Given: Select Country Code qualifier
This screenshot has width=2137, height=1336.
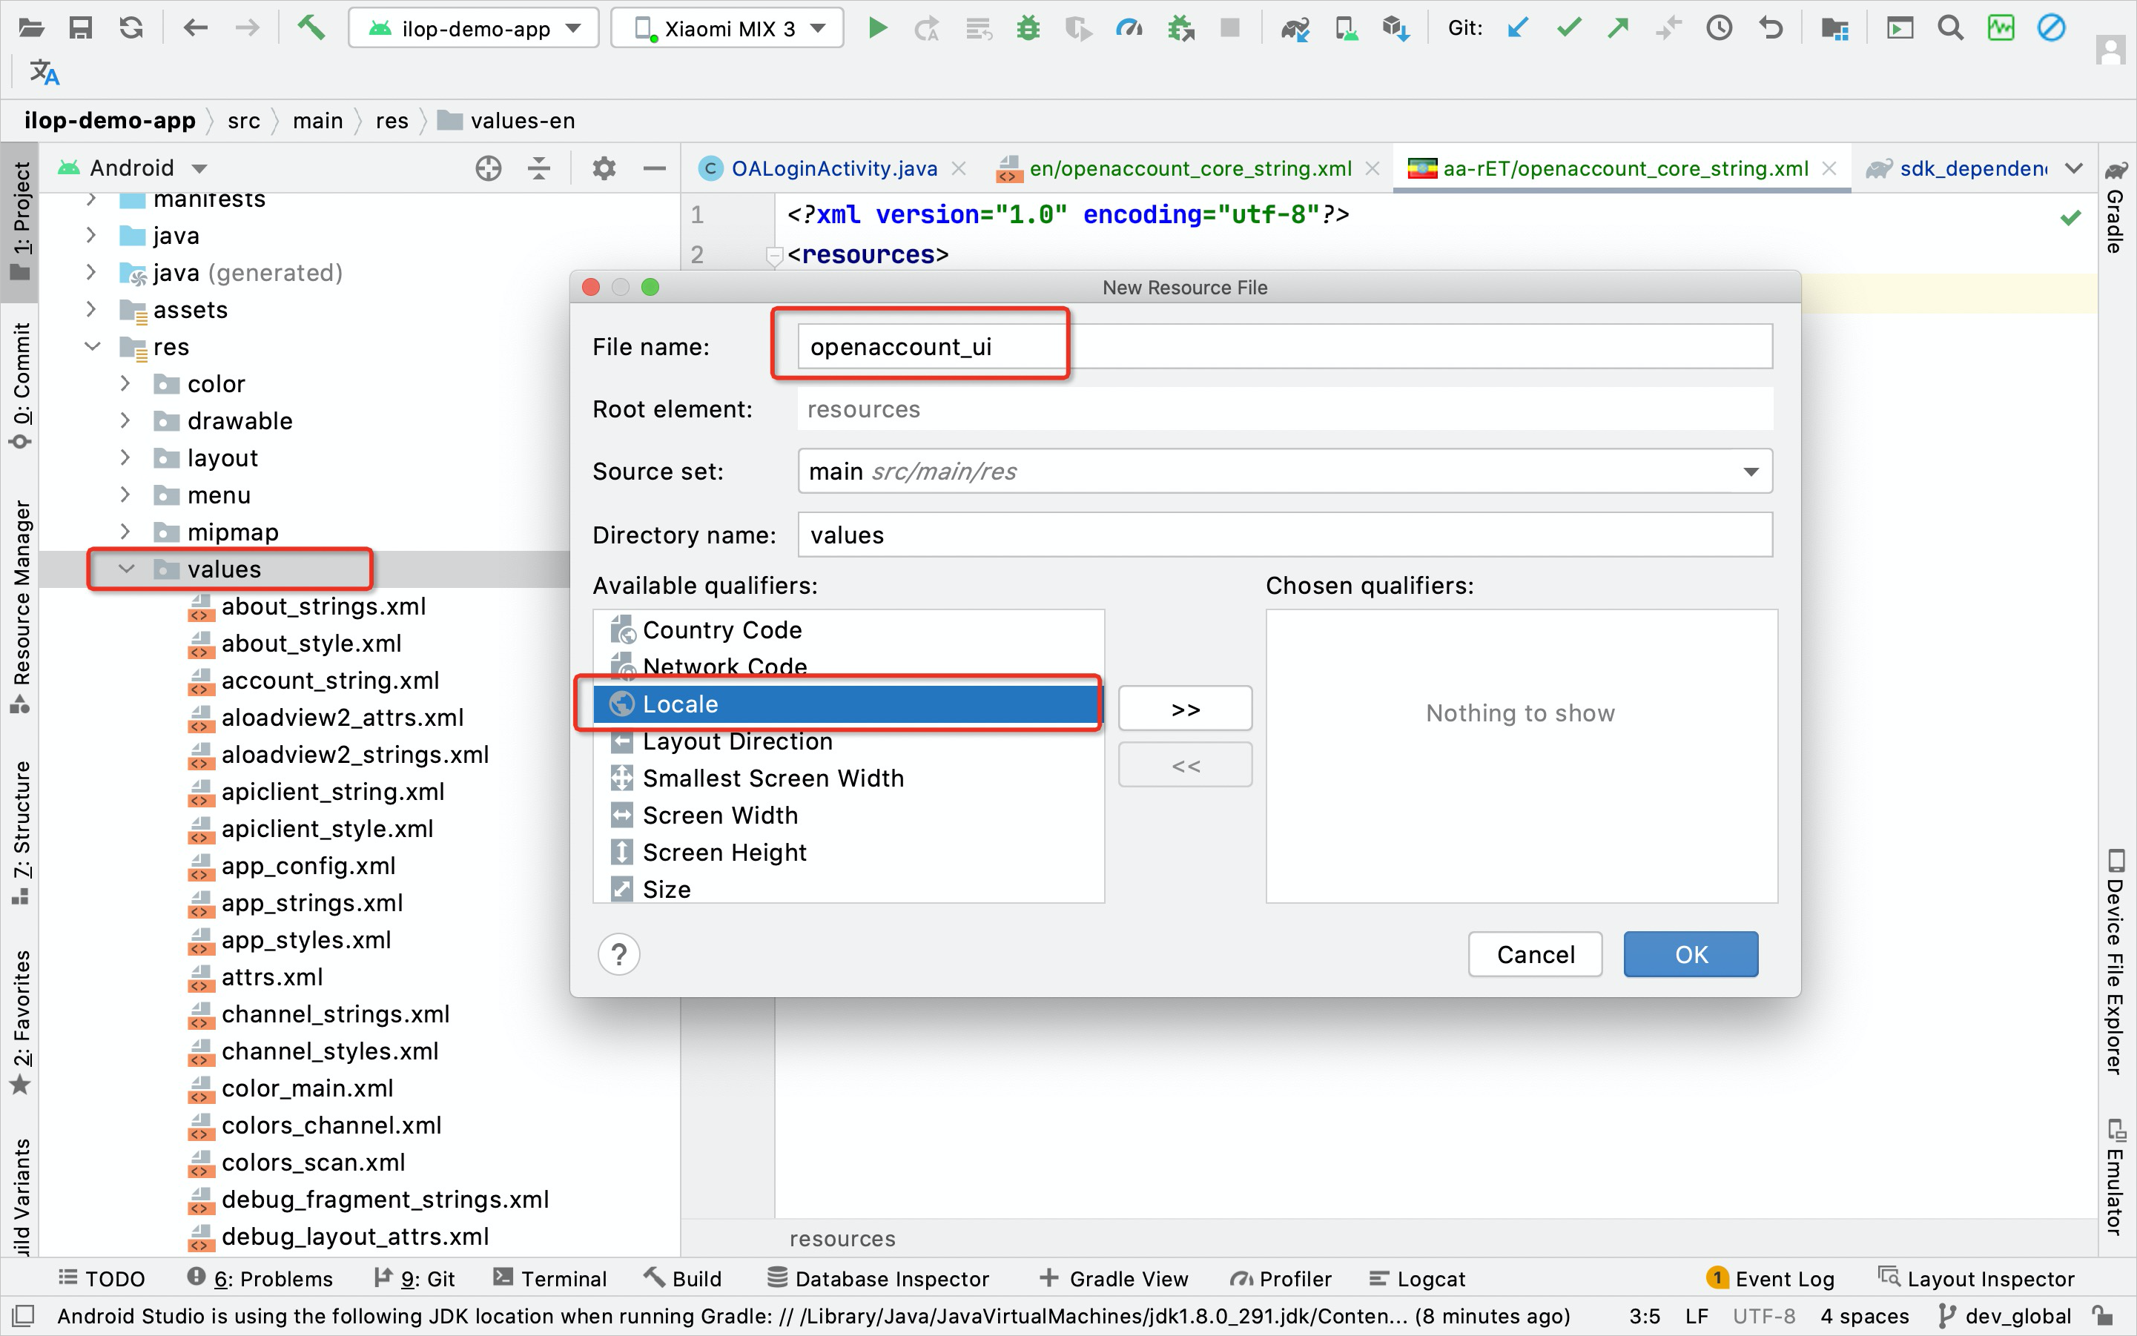Looking at the screenshot, I should (848, 630).
